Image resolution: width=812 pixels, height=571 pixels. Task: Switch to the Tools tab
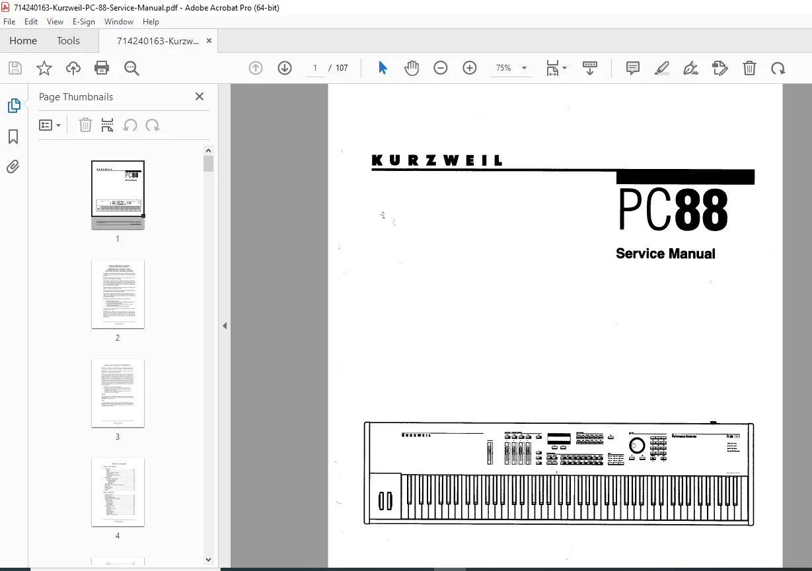pos(68,40)
